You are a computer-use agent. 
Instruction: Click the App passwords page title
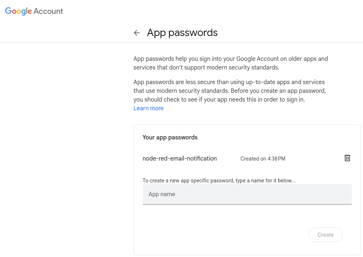182,33
